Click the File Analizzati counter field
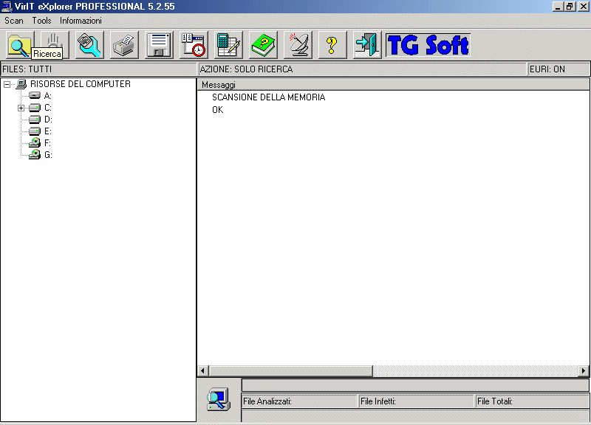Viewport: 591px width, 425px height. point(299,401)
